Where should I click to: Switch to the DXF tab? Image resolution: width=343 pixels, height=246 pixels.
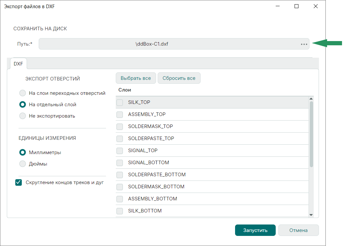pos(18,64)
